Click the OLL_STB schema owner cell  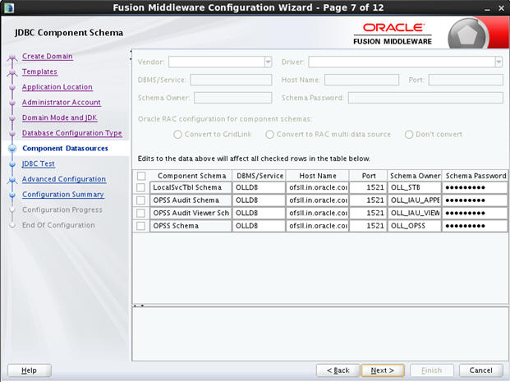[x=415, y=187]
